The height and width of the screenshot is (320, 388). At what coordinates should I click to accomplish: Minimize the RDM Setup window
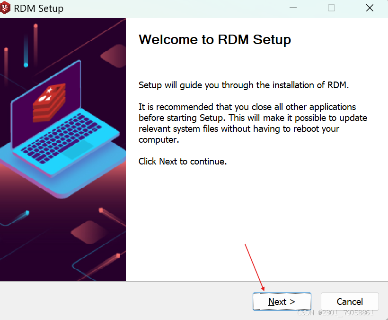[293, 8]
